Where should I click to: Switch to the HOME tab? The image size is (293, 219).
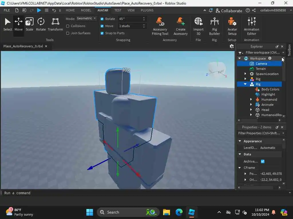click(x=70, y=10)
